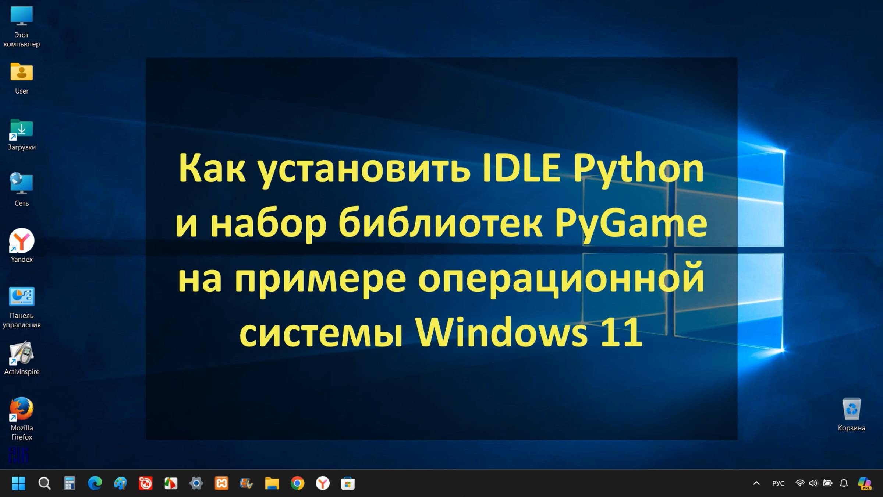Launch Google Chrome from the taskbar
This screenshot has width=883, height=497.
coord(297,484)
